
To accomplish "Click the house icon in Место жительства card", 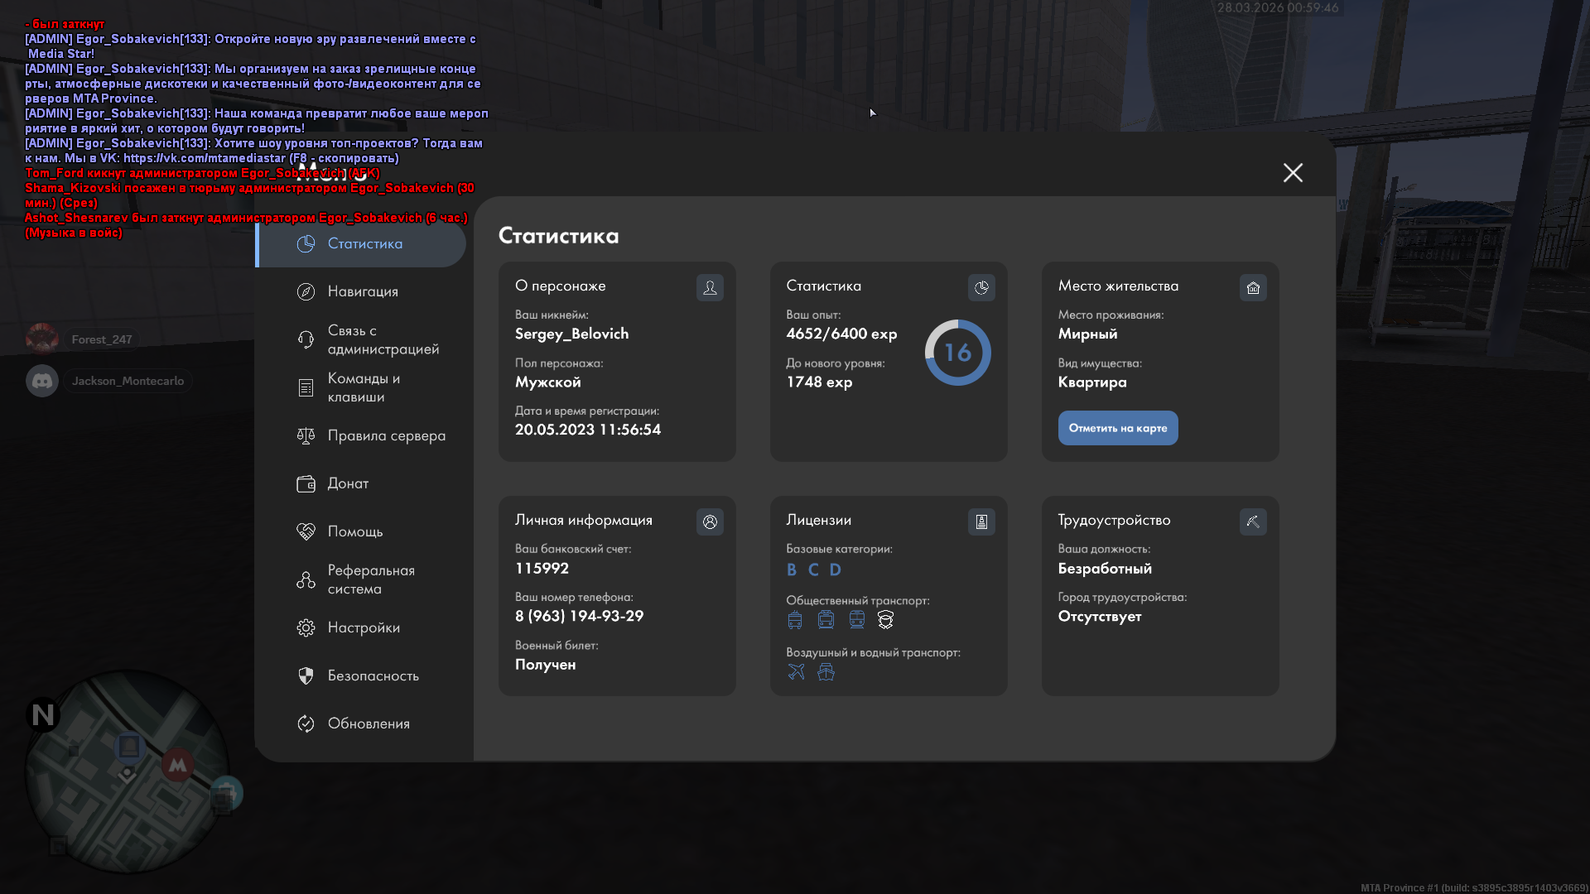I will pyautogui.click(x=1253, y=287).
